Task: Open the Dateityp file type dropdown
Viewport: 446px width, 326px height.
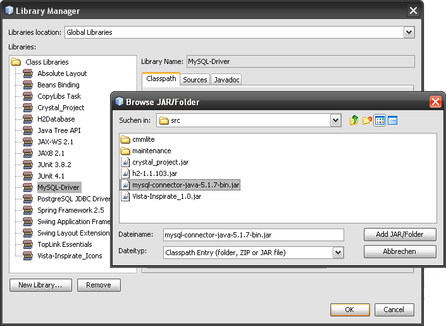Action: pos(338,253)
